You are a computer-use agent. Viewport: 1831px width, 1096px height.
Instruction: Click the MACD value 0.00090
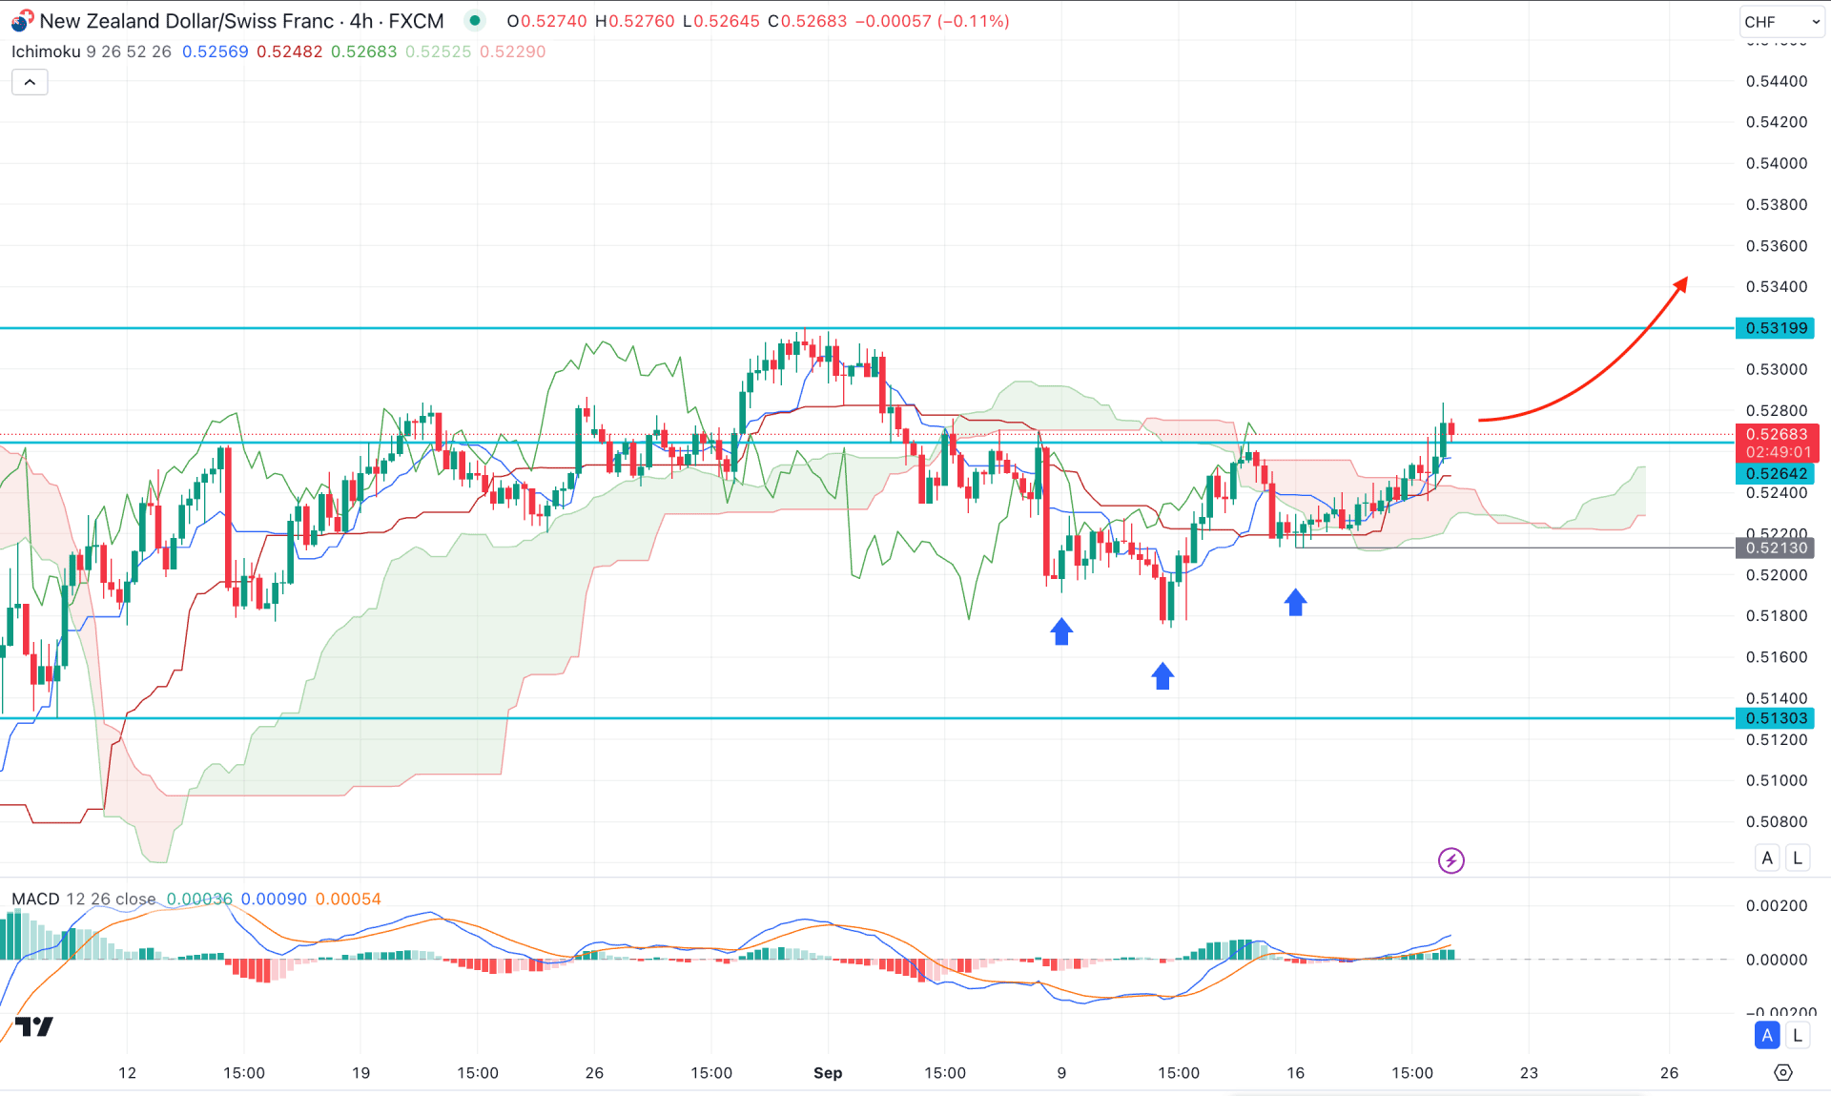point(274,899)
